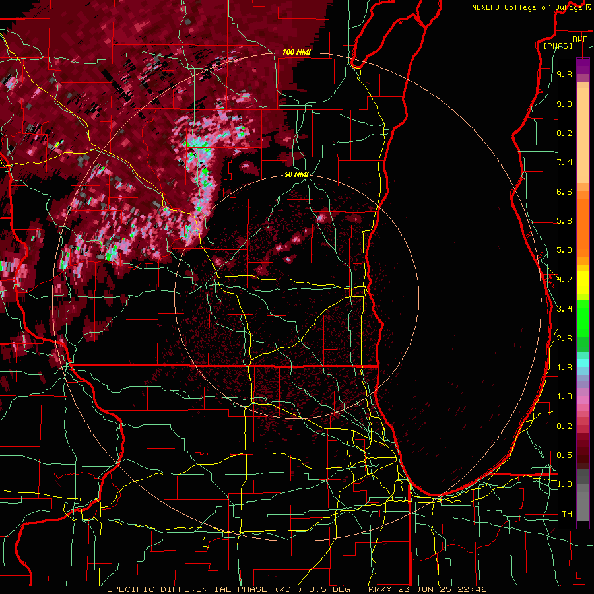The height and width of the screenshot is (594, 594).
Task: Click the 2.6 value on the scale
Action: 564,339
